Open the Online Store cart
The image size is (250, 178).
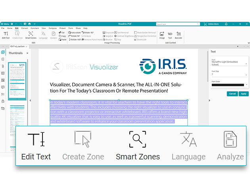pos(211,24)
